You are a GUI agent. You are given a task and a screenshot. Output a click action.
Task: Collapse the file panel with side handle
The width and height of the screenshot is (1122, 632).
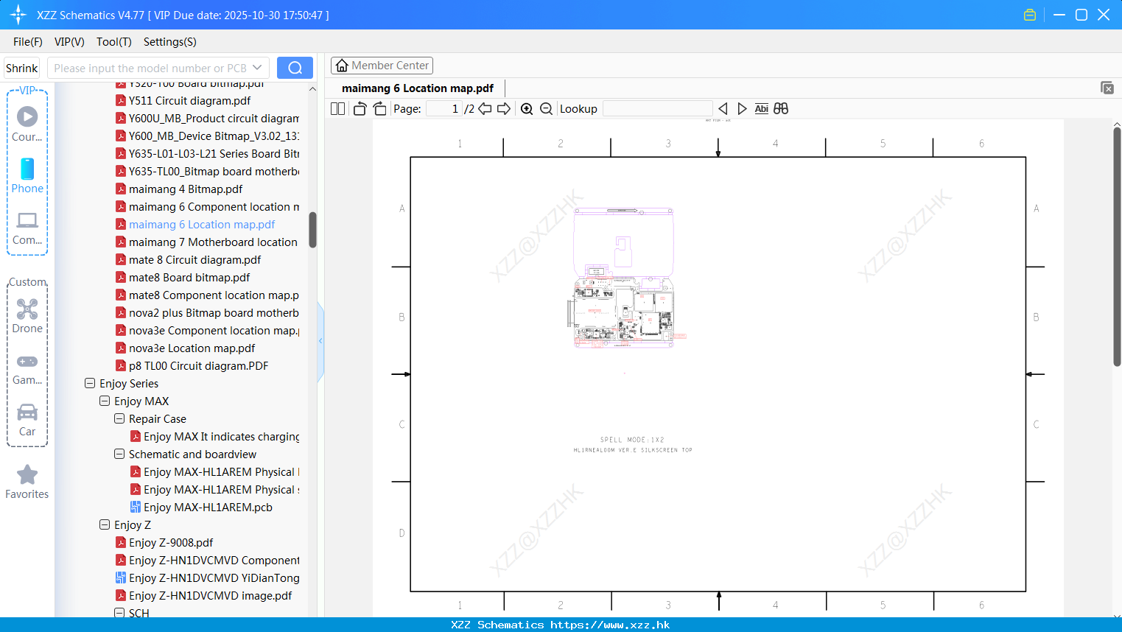click(320, 340)
